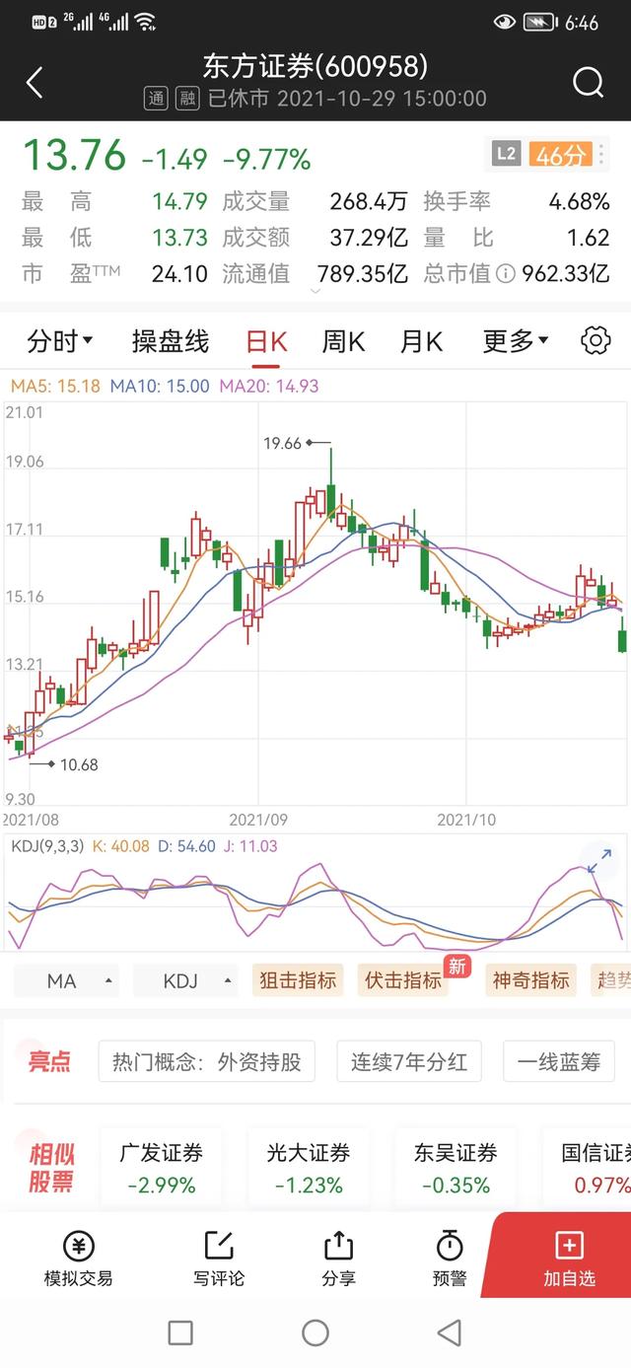Tap the 东方证券(600958) title

[x=315, y=66]
